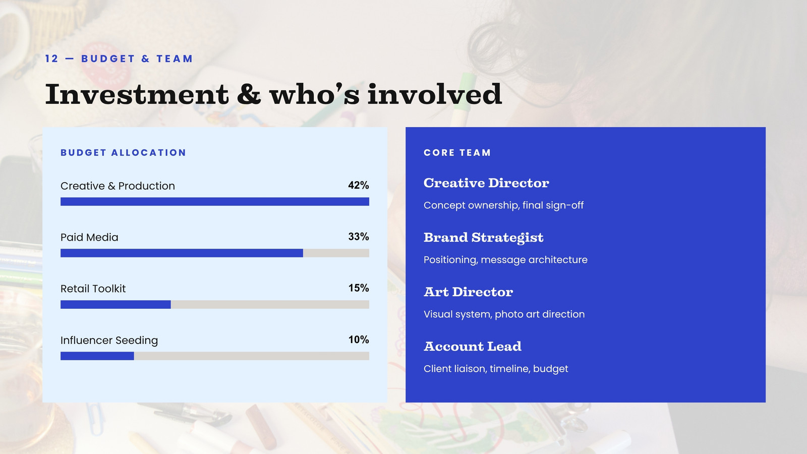The width and height of the screenshot is (807, 454).
Task: Select the Influencer Seeding progress bar
Action: click(x=215, y=356)
